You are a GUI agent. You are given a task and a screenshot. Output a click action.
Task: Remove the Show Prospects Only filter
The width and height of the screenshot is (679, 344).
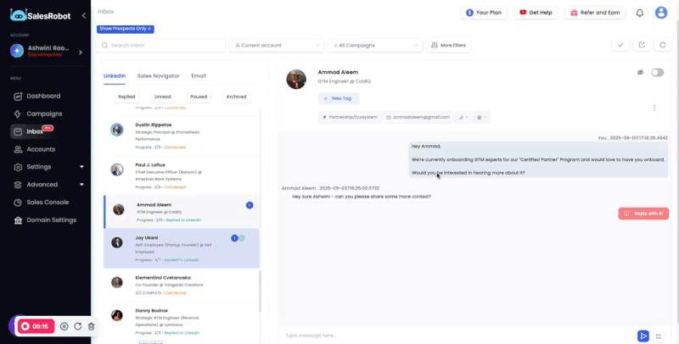coord(149,29)
